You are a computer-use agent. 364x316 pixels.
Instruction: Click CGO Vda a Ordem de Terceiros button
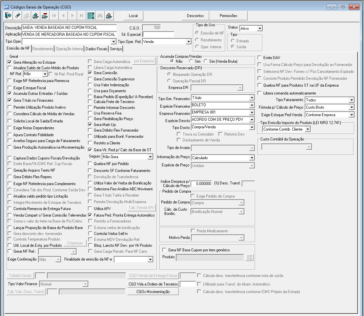click(153, 284)
